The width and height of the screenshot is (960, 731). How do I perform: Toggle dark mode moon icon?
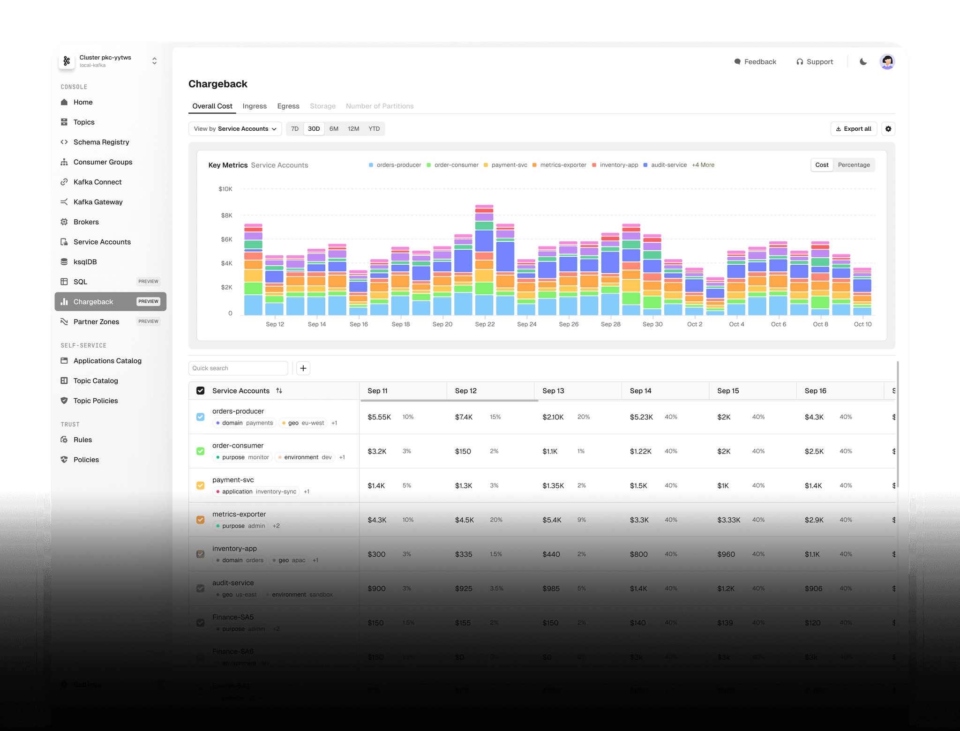click(863, 62)
